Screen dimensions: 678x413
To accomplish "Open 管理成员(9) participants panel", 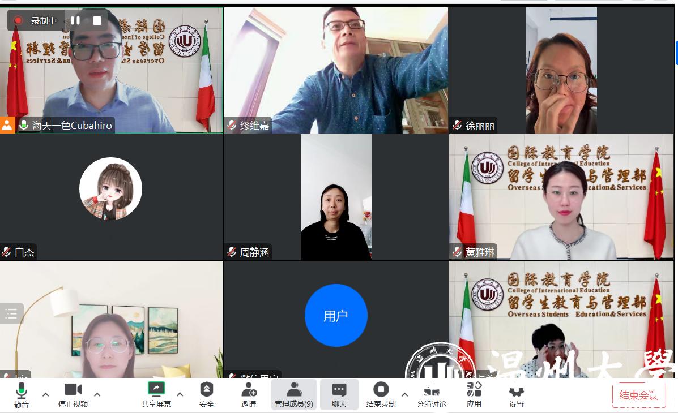I will 294,394.
